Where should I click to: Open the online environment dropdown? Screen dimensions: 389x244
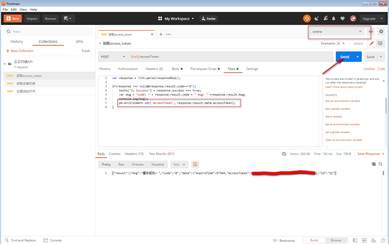point(337,31)
